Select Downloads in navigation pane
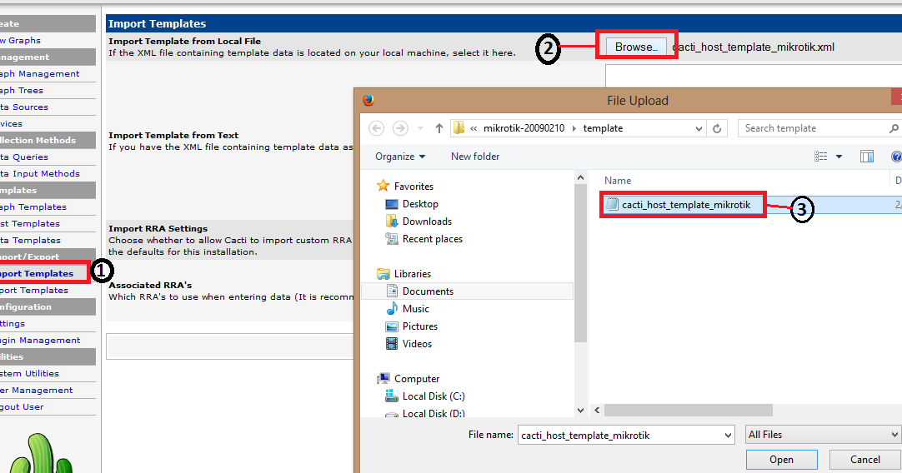 (x=427, y=222)
